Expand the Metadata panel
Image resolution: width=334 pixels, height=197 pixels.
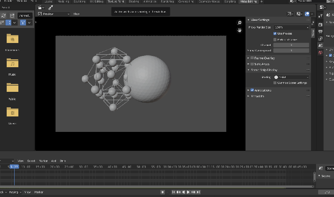pyautogui.click(x=248, y=96)
